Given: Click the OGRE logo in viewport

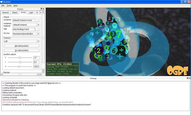Looking at the screenshot, I should 177,71.
